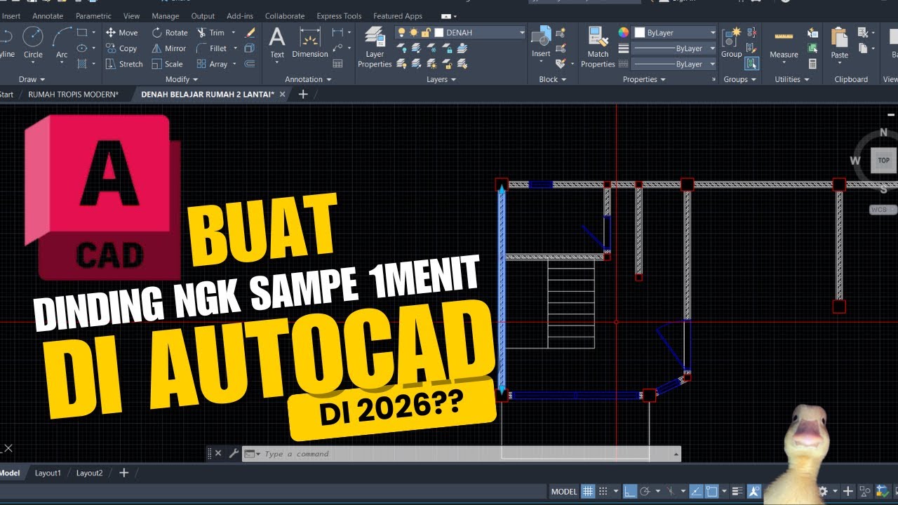Open the Parametric ribbon tab
The width and height of the screenshot is (898, 505).
tap(93, 16)
